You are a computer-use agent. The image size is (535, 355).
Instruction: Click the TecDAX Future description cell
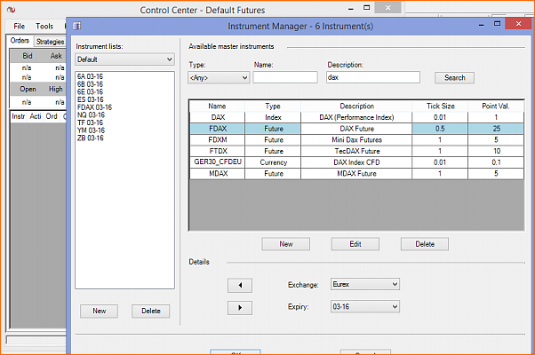[x=356, y=151]
